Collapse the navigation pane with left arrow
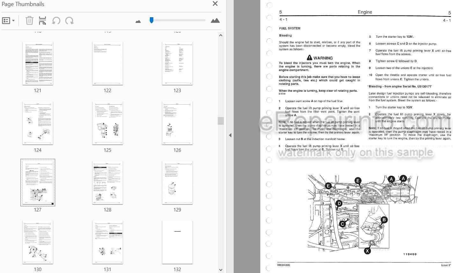 point(230,135)
